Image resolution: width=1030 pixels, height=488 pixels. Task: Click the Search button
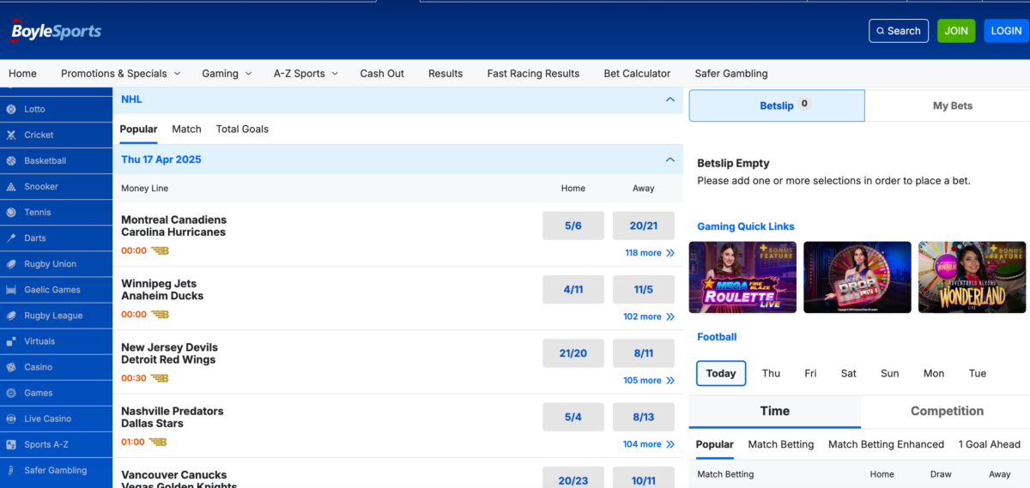(899, 31)
